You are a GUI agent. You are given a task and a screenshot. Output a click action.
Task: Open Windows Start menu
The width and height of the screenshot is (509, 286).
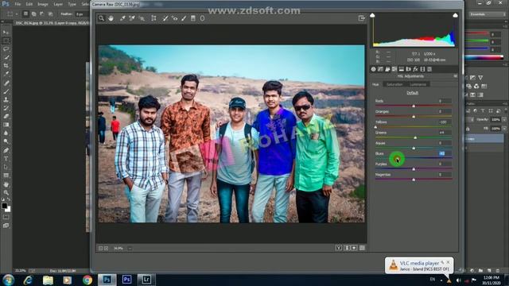tap(8, 280)
